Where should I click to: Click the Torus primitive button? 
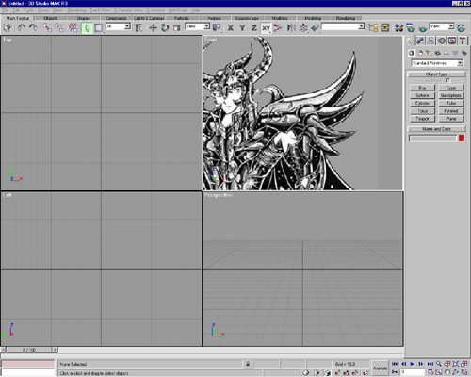coord(422,111)
